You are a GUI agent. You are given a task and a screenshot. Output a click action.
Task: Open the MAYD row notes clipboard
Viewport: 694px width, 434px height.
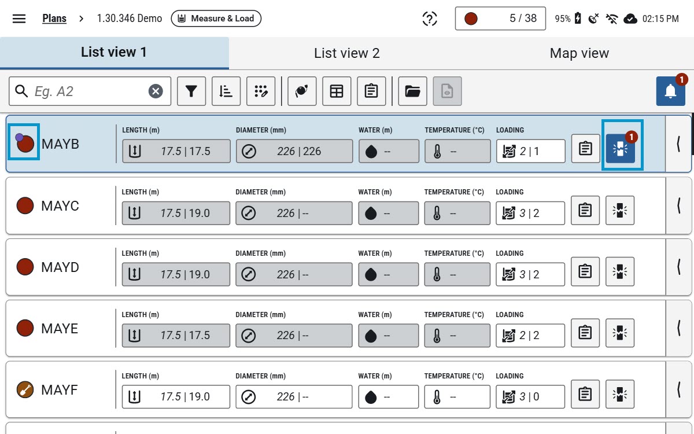(x=585, y=271)
